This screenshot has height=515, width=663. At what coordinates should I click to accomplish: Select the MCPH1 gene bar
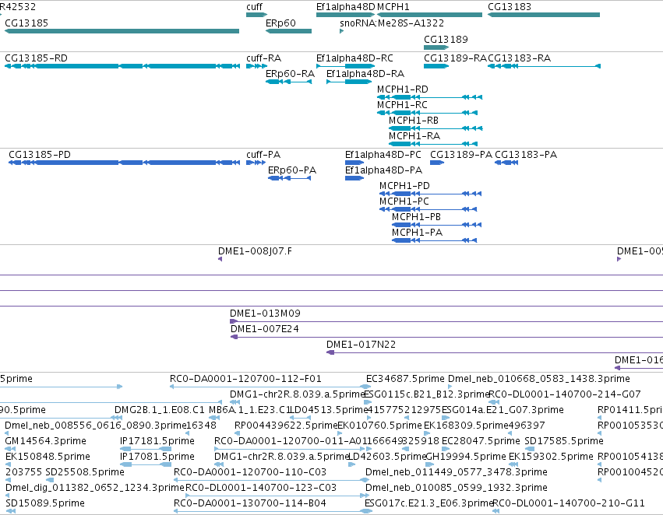click(429, 15)
